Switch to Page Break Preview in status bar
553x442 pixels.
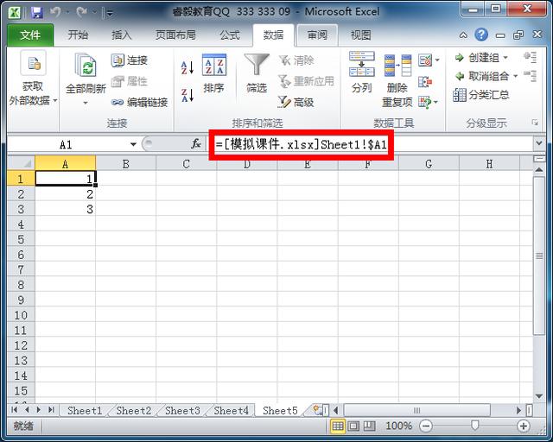pos(369,426)
